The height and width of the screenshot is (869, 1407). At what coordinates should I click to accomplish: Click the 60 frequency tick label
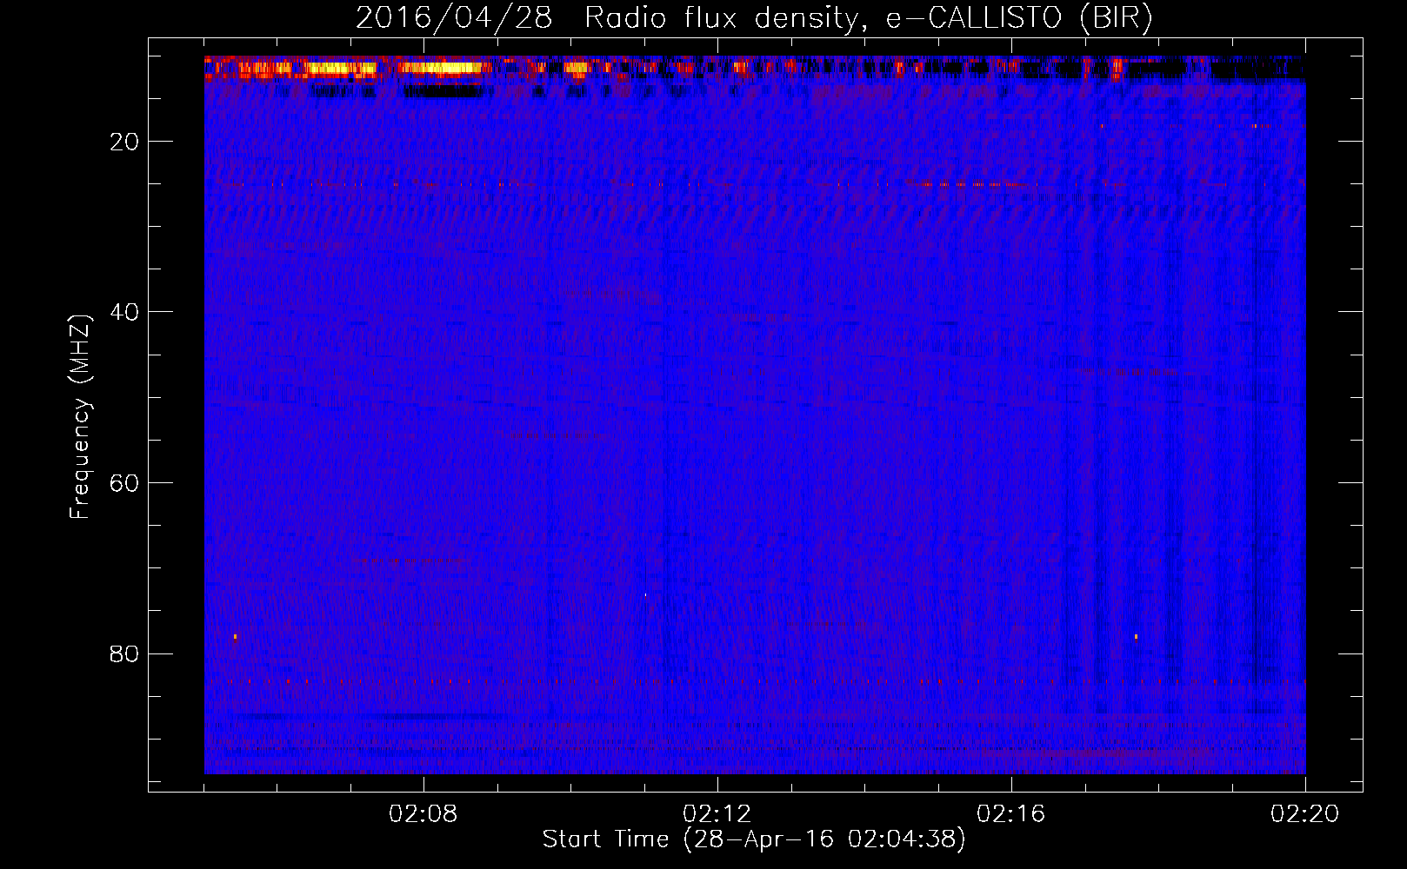pyautogui.click(x=124, y=483)
